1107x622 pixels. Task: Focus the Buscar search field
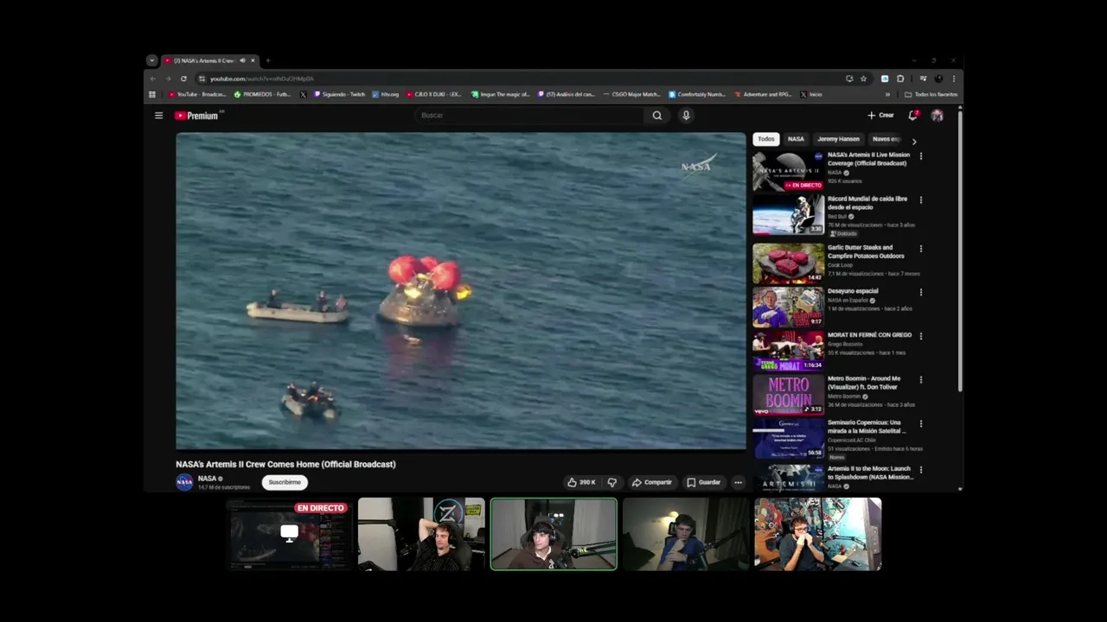tap(530, 115)
